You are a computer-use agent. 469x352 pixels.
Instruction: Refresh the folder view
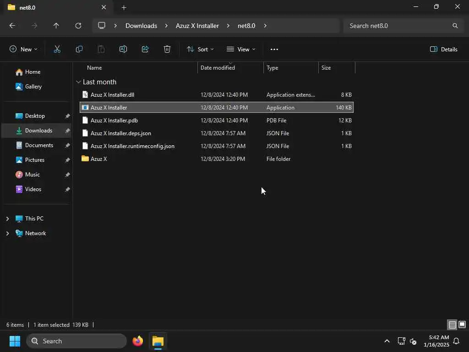click(78, 26)
